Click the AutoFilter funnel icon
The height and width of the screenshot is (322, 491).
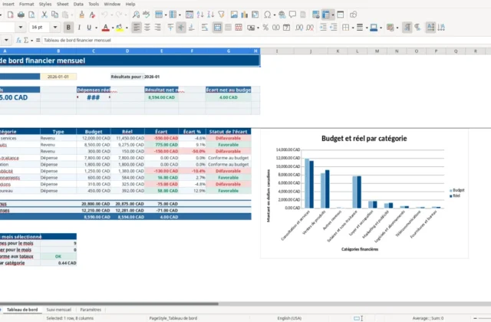[x=222, y=15]
